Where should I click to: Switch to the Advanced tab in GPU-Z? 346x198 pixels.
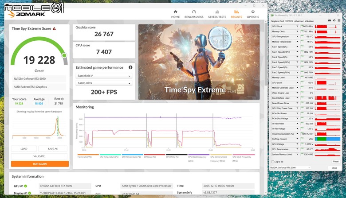[299, 21]
